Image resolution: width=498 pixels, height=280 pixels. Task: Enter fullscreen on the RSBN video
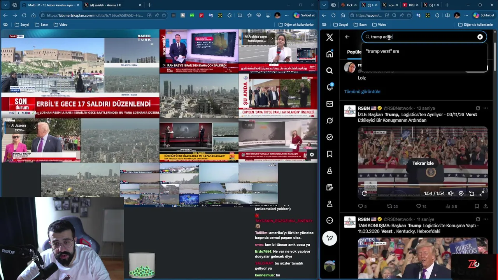(x=482, y=193)
